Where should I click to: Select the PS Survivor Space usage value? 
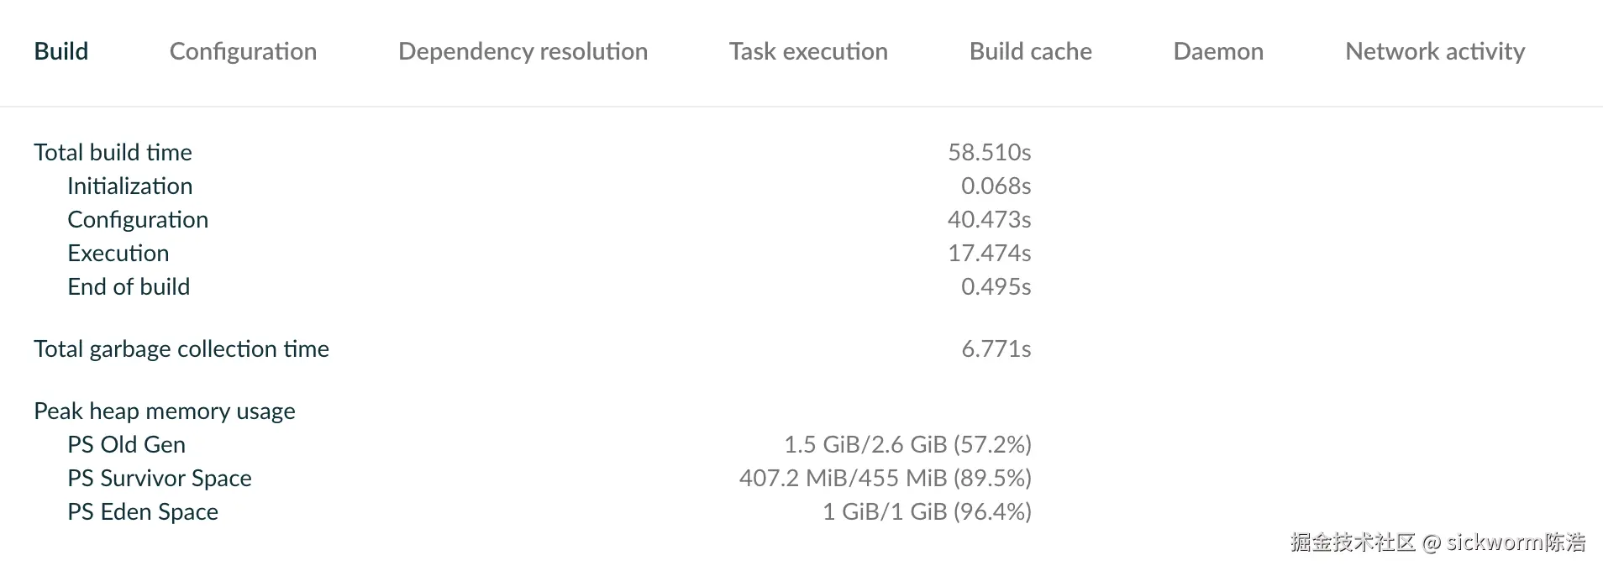[x=885, y=478]
